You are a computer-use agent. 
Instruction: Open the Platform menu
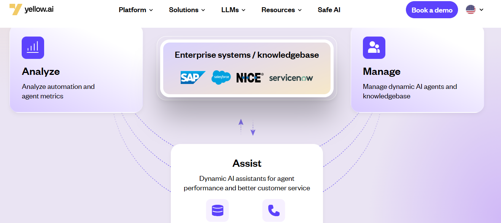coord(136,10)
